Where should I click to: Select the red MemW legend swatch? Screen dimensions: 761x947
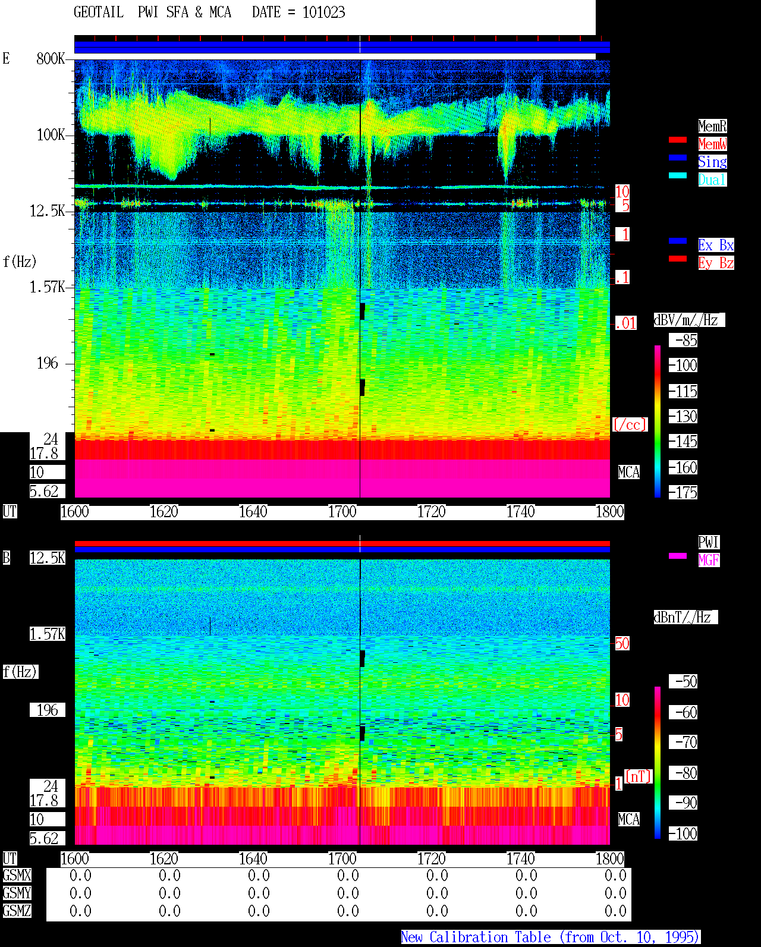678,140
